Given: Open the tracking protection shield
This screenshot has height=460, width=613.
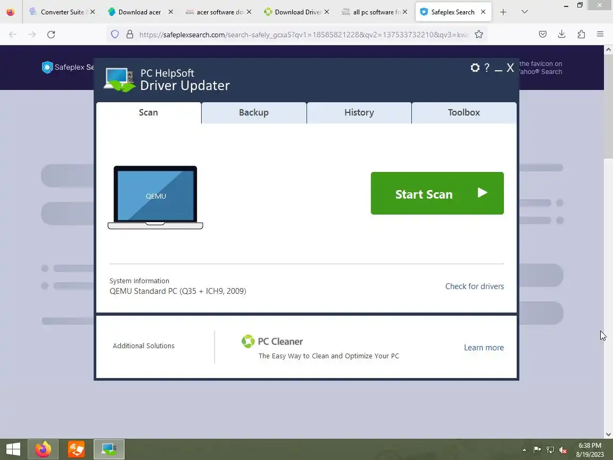Looking at the screenshot, I should point(115,35).
